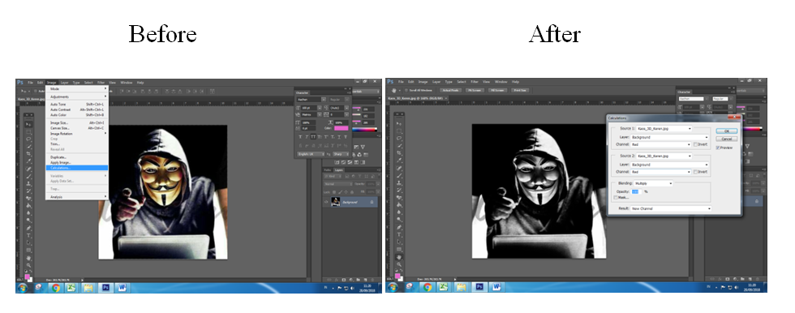This screenshot has height=313, width=795.
Task: Select the Background layer thumbnail in Before
Action: pos(336,202)
